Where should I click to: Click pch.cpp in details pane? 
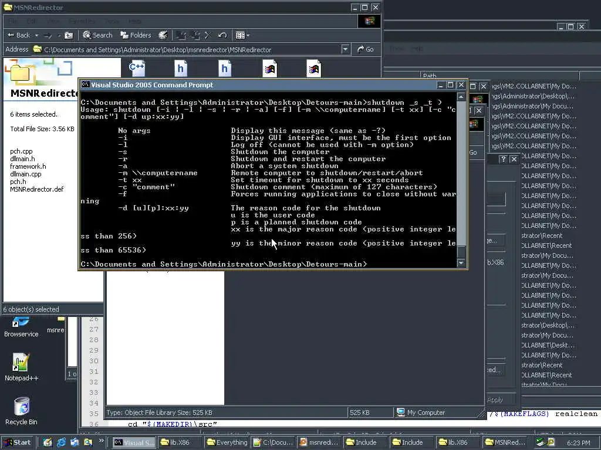(x=21, y=151)
